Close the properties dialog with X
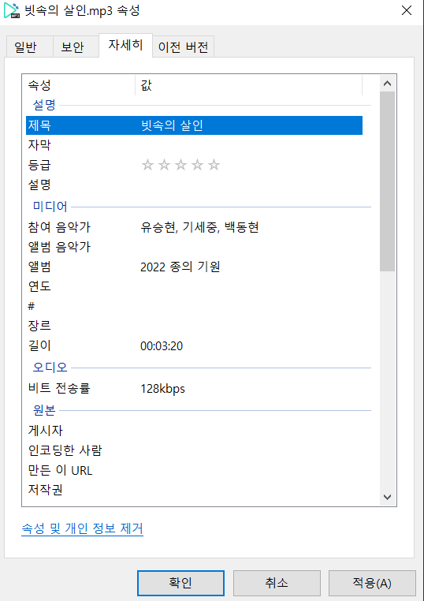 click(407, 10)
